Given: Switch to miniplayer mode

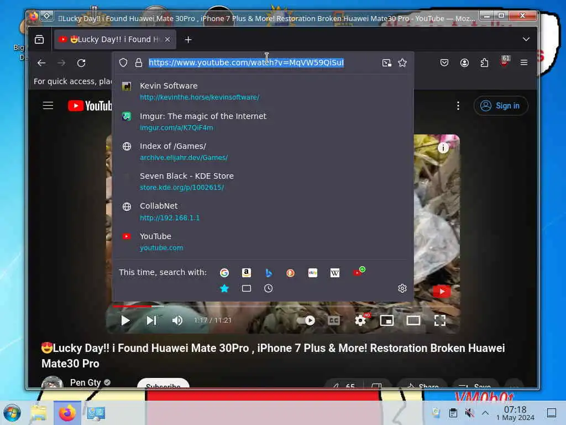Looking at the screenshot, I should tap(386, 320).
